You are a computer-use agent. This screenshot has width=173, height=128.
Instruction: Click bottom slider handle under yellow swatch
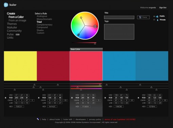15,90
